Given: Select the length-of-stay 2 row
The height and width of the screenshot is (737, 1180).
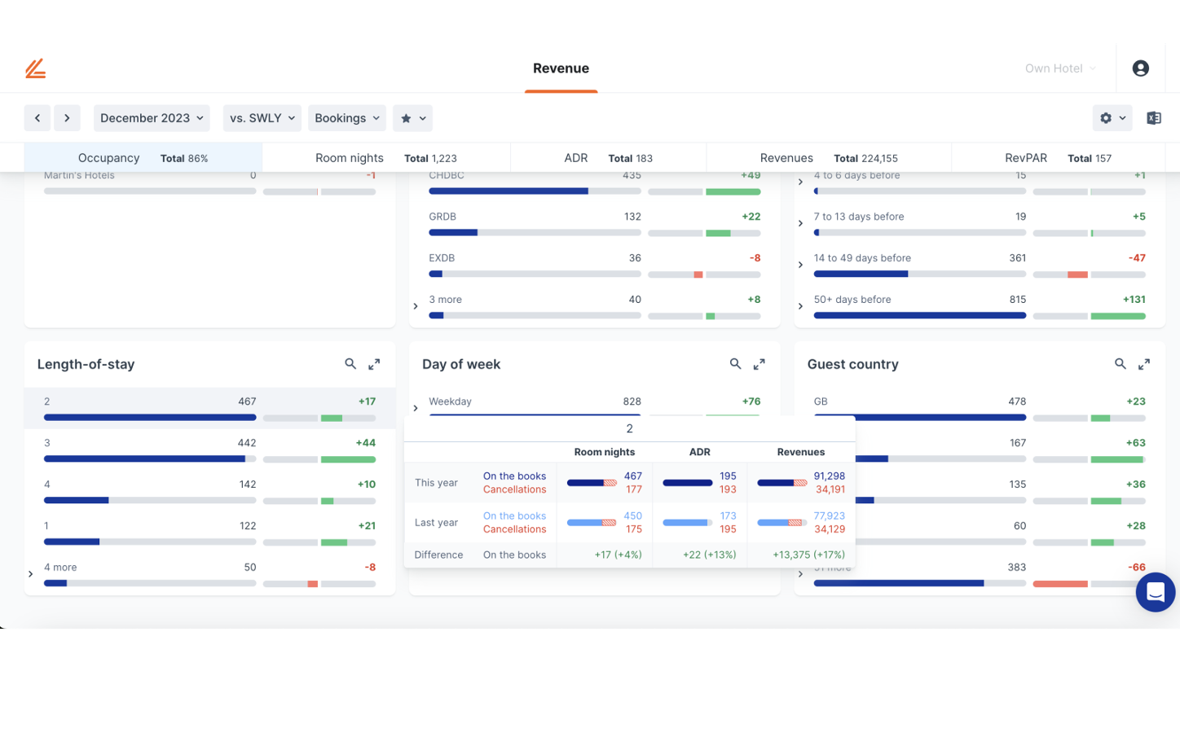Looking at the screenshot, I should click(x=210, y=408).
